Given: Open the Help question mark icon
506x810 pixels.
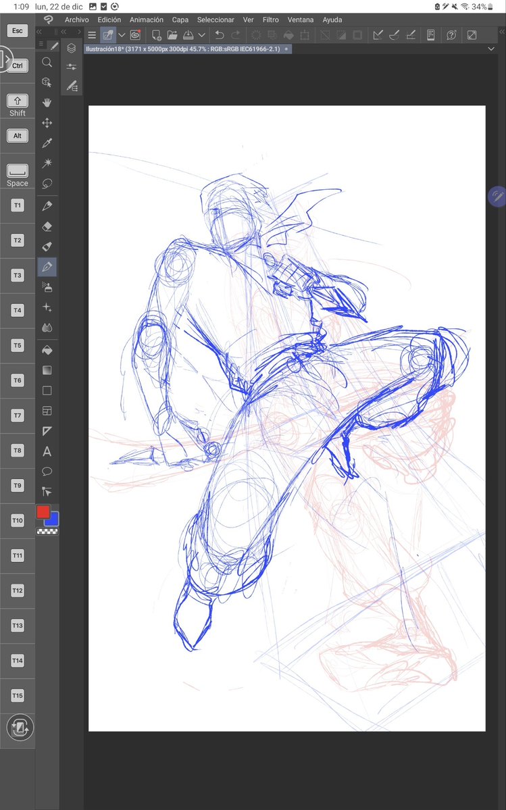Looking at the screenshot, I should click(451, 35).
